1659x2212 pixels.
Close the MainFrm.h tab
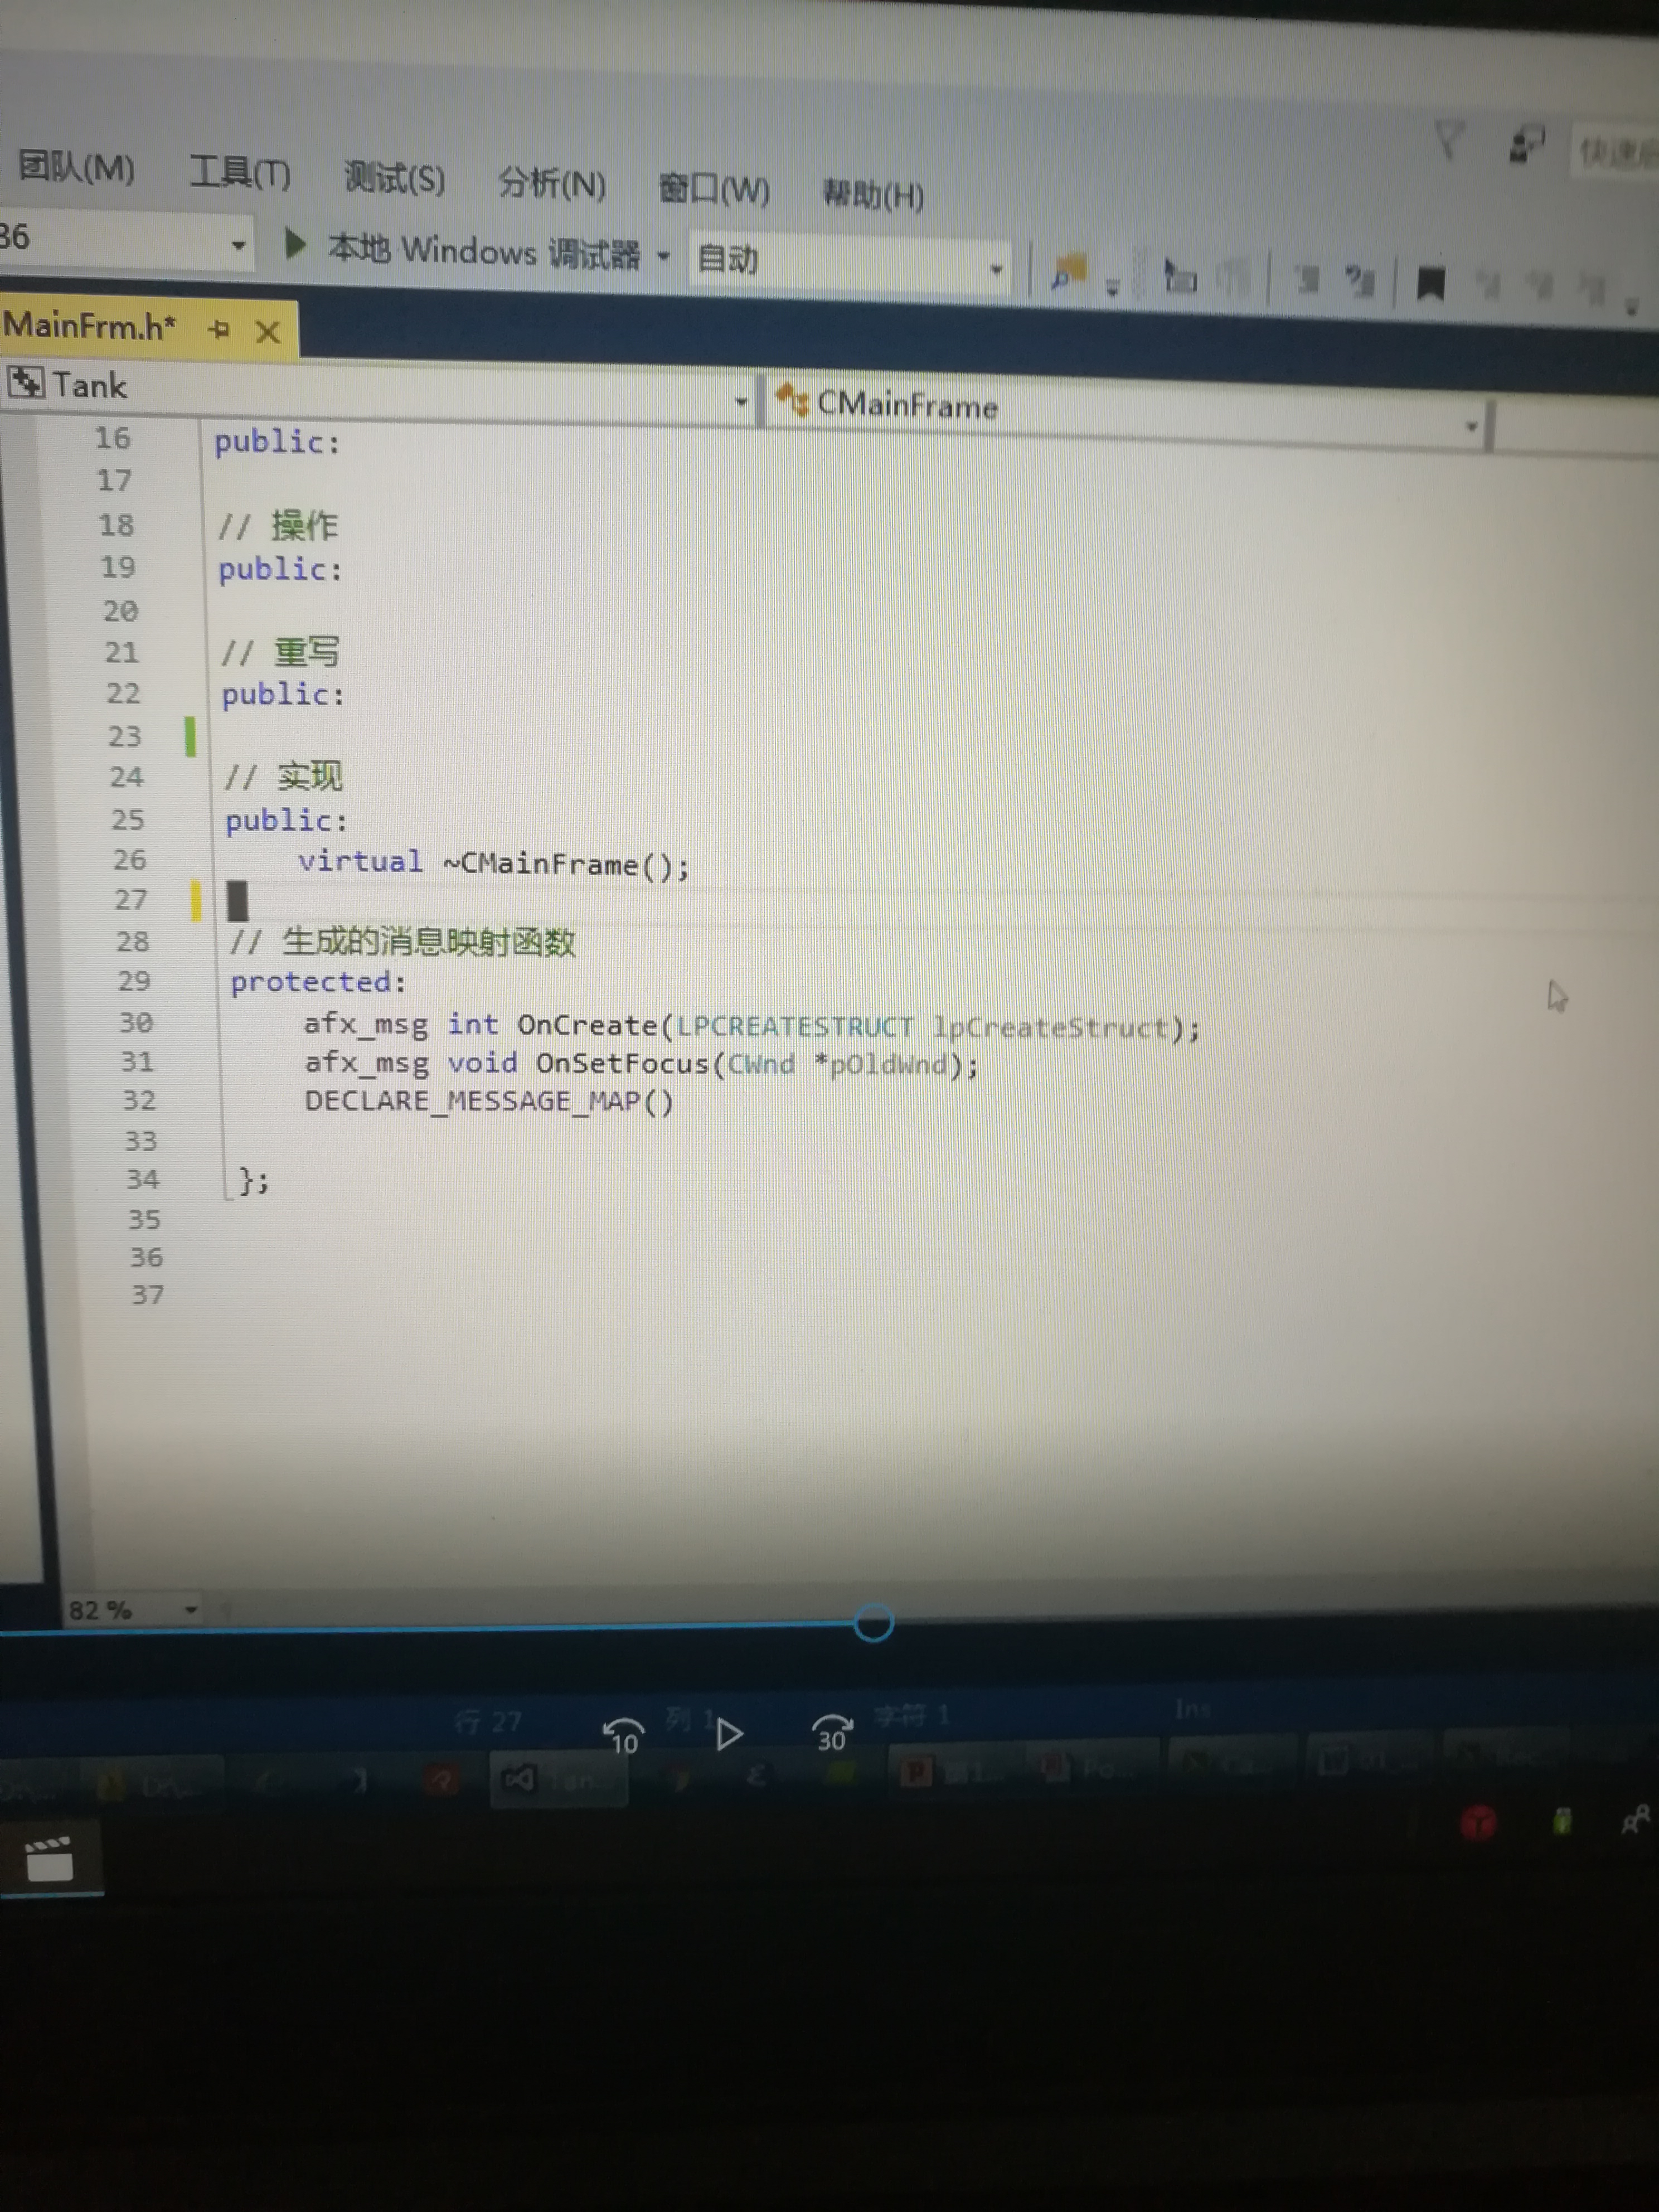coord(267,331)
